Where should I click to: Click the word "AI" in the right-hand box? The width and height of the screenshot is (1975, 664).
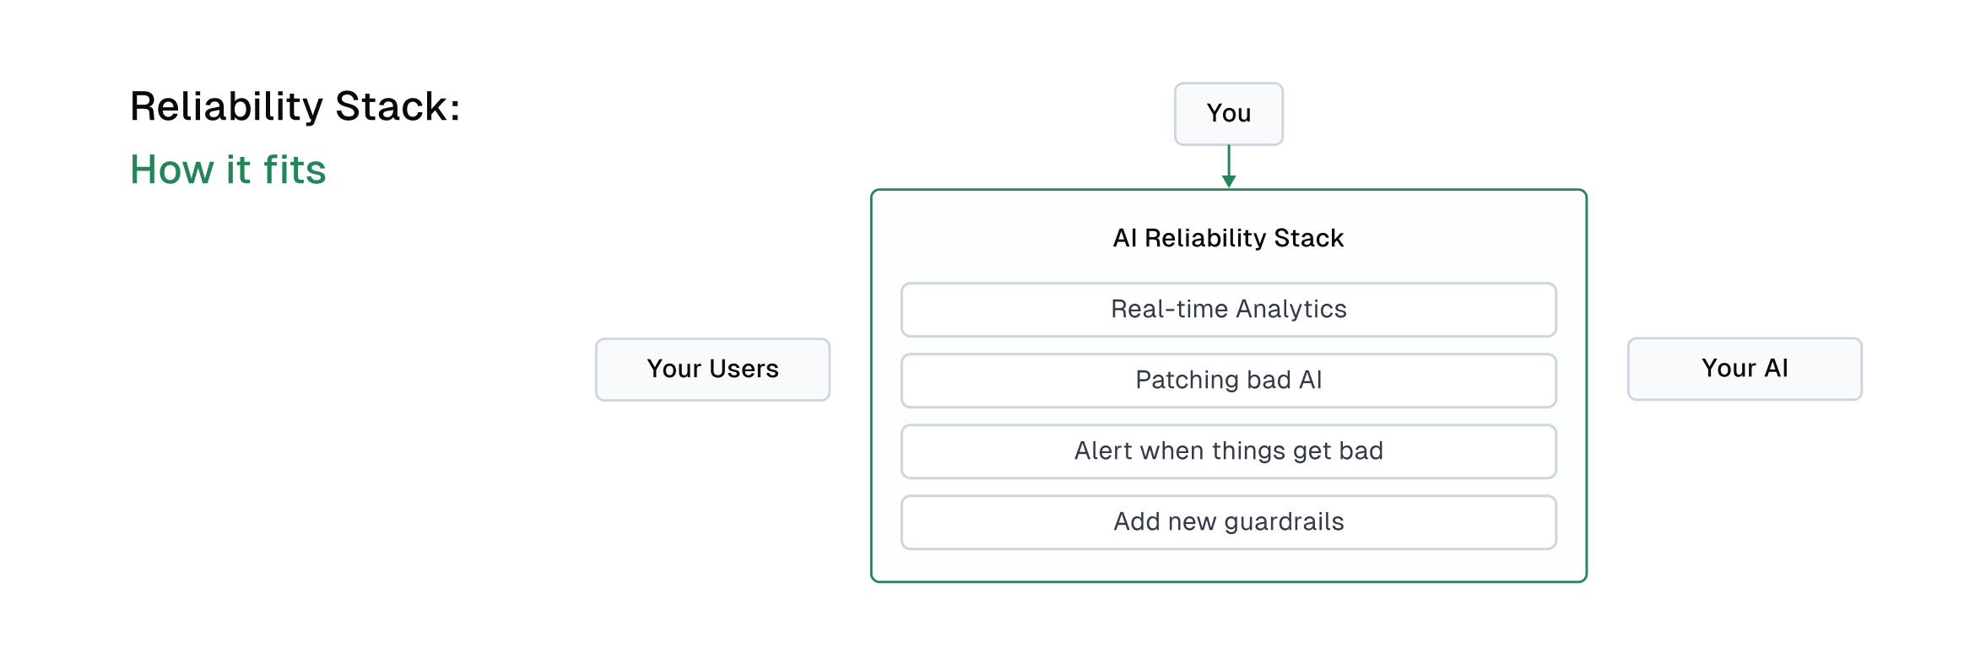click(x=1776, y=369)
